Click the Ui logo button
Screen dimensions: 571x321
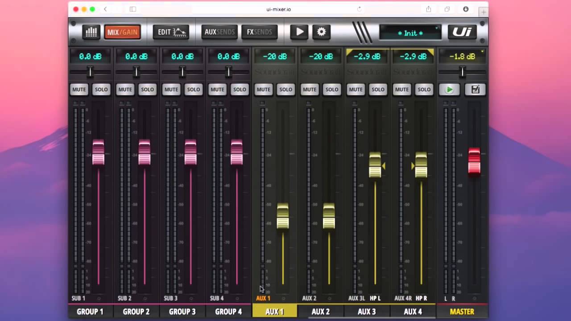pos(462,32)
